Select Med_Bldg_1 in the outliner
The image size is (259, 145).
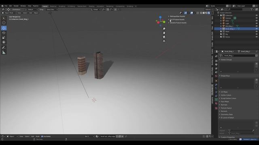pyautogui.click(x=229, y=26)
